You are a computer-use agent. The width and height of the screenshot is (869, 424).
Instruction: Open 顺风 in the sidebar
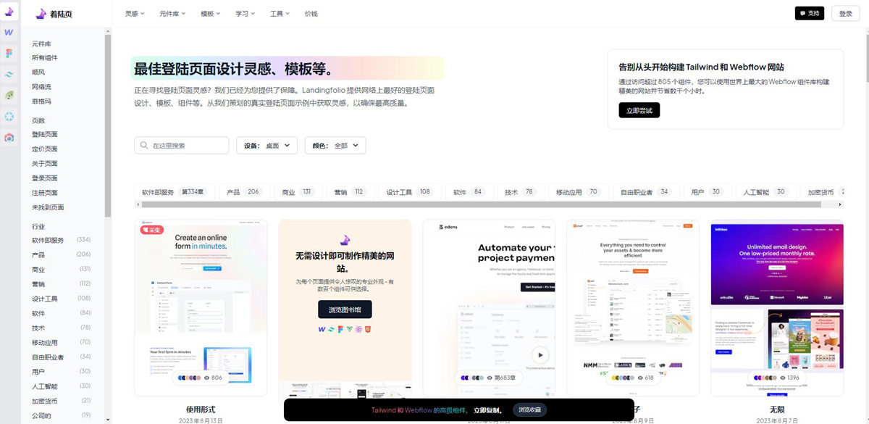coord(38,72)
